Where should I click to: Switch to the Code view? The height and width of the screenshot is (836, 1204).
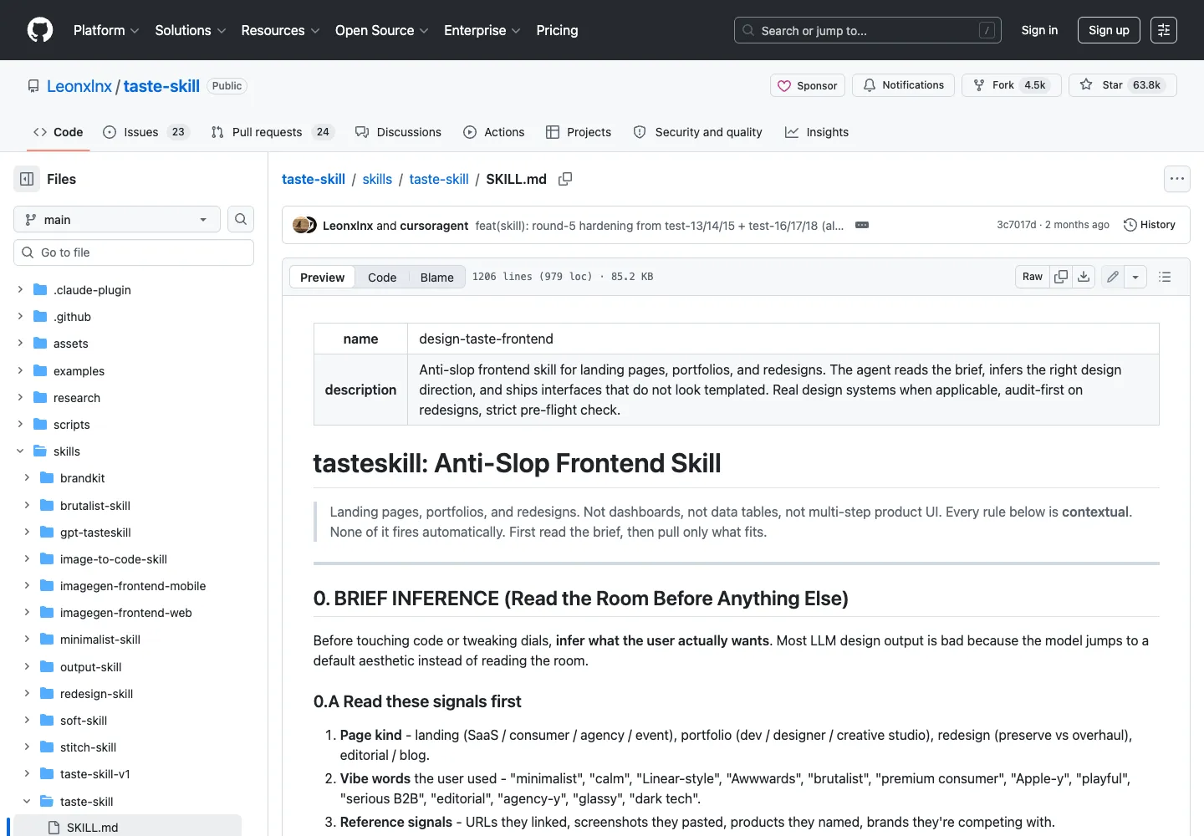coord(382,278)
